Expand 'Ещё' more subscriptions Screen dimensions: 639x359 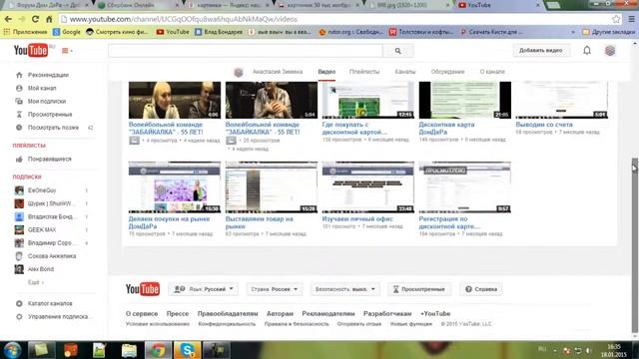point(36,282)
